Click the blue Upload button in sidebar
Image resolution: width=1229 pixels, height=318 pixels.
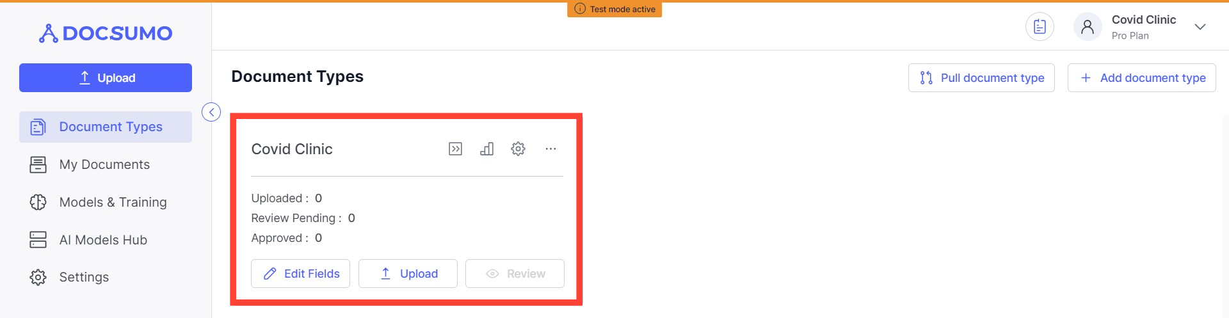pyautogui.click(x=106, y=77)
